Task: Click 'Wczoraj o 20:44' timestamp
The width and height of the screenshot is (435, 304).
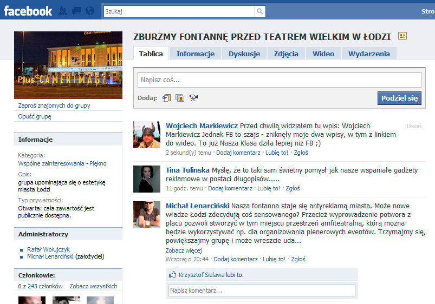Action: pyautogui.click(x=187, y=260)
